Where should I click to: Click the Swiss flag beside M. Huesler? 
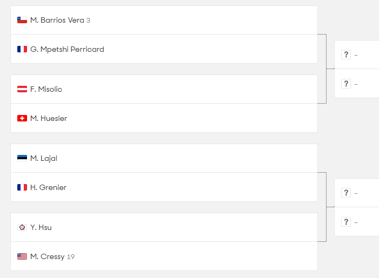coord(22,118)
